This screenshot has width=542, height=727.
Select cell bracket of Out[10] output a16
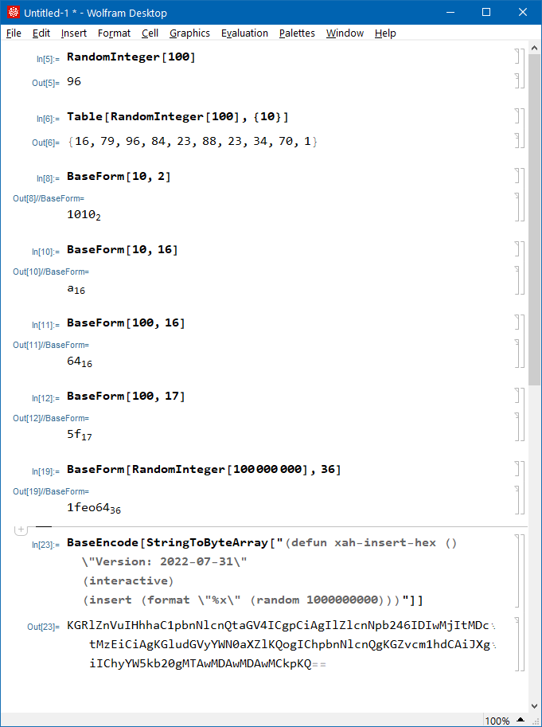(517, 280)
